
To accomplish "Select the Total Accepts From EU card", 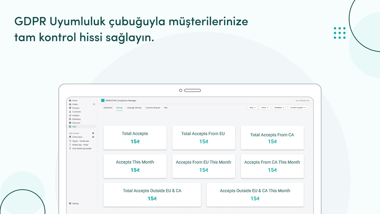I will pos(204,138).
